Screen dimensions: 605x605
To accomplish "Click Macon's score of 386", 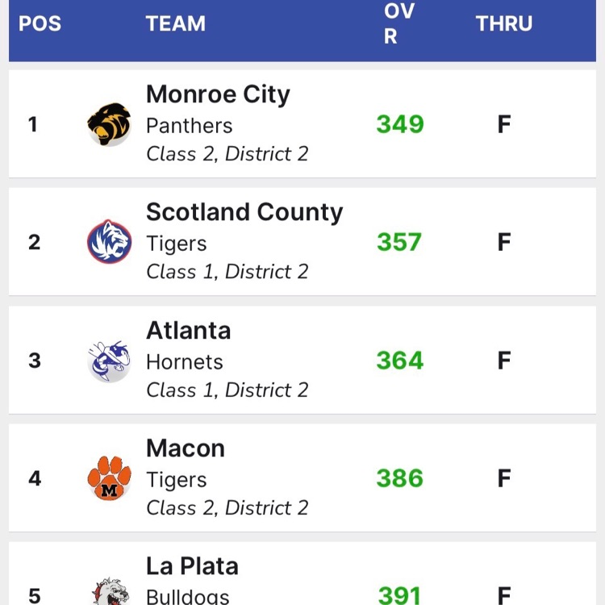I will (399, 478).
